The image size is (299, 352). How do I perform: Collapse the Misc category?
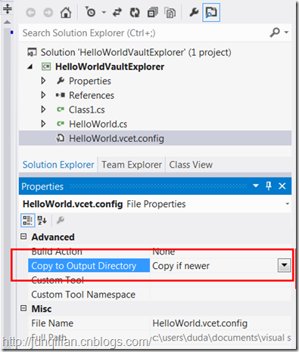click(23, 308)
